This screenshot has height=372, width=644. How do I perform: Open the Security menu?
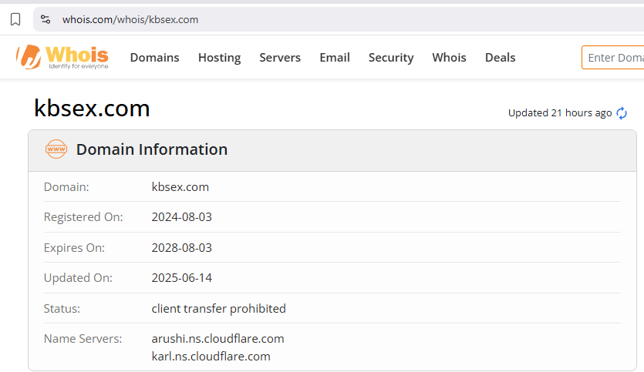point(391,58)
